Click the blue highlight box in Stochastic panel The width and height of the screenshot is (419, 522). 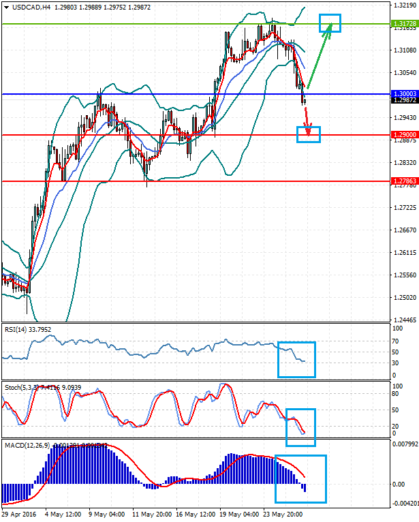click(300, 427)
